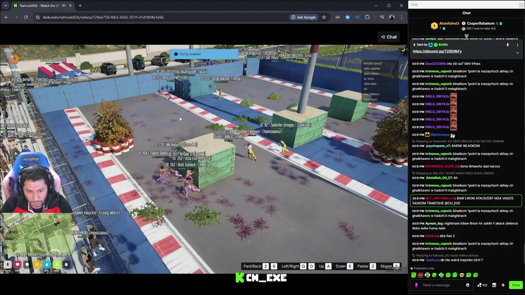Insert the angry red face emote

pyautogui.click(x=420, y=275)
